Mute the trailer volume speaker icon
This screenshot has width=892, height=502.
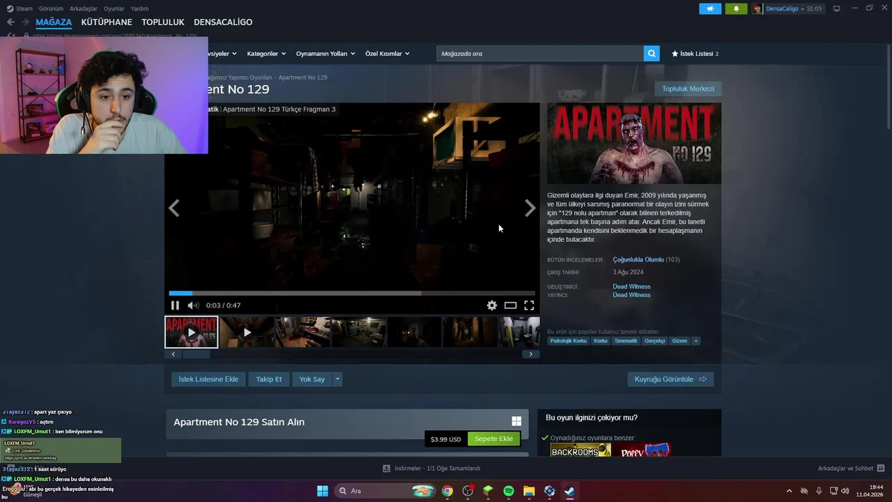[x=193, y=305]
